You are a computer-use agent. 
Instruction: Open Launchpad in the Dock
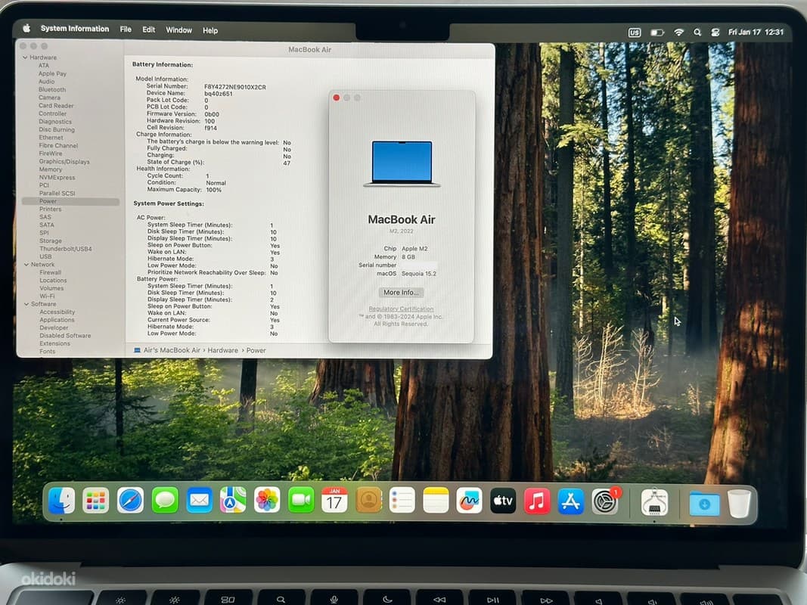coord(96,501)
